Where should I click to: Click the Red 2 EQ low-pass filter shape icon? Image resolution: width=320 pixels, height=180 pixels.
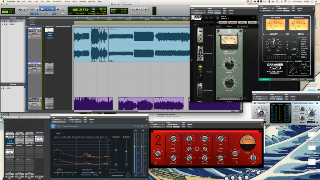[235, 162]
